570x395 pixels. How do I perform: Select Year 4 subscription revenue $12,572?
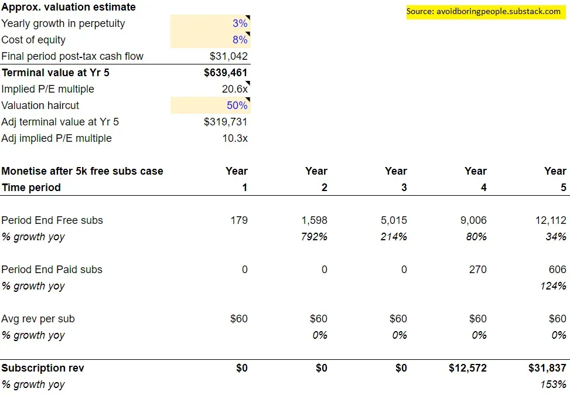click(466, 368)
